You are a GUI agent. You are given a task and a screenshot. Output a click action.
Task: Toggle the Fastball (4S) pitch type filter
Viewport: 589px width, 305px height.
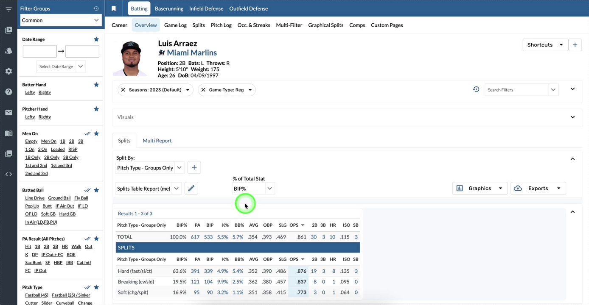pyautogui.click(x=37, y=295)
